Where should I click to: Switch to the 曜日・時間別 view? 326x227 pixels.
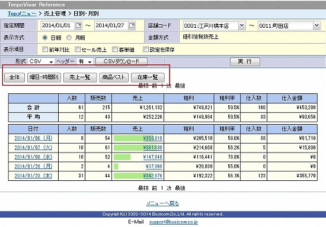[x=44, y=77]
